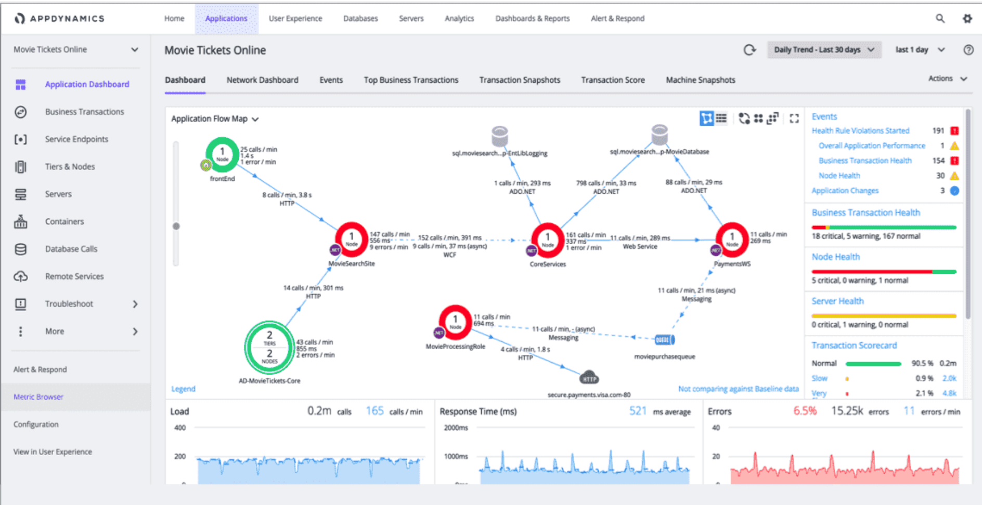Click the Database Calls cylinder icon
982x505 pixels.
(x=21, y=249)
